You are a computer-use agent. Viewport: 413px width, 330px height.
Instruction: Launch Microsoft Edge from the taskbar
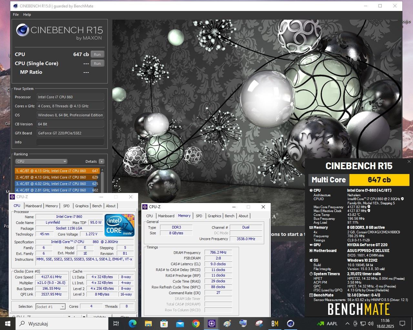(132, 324)
